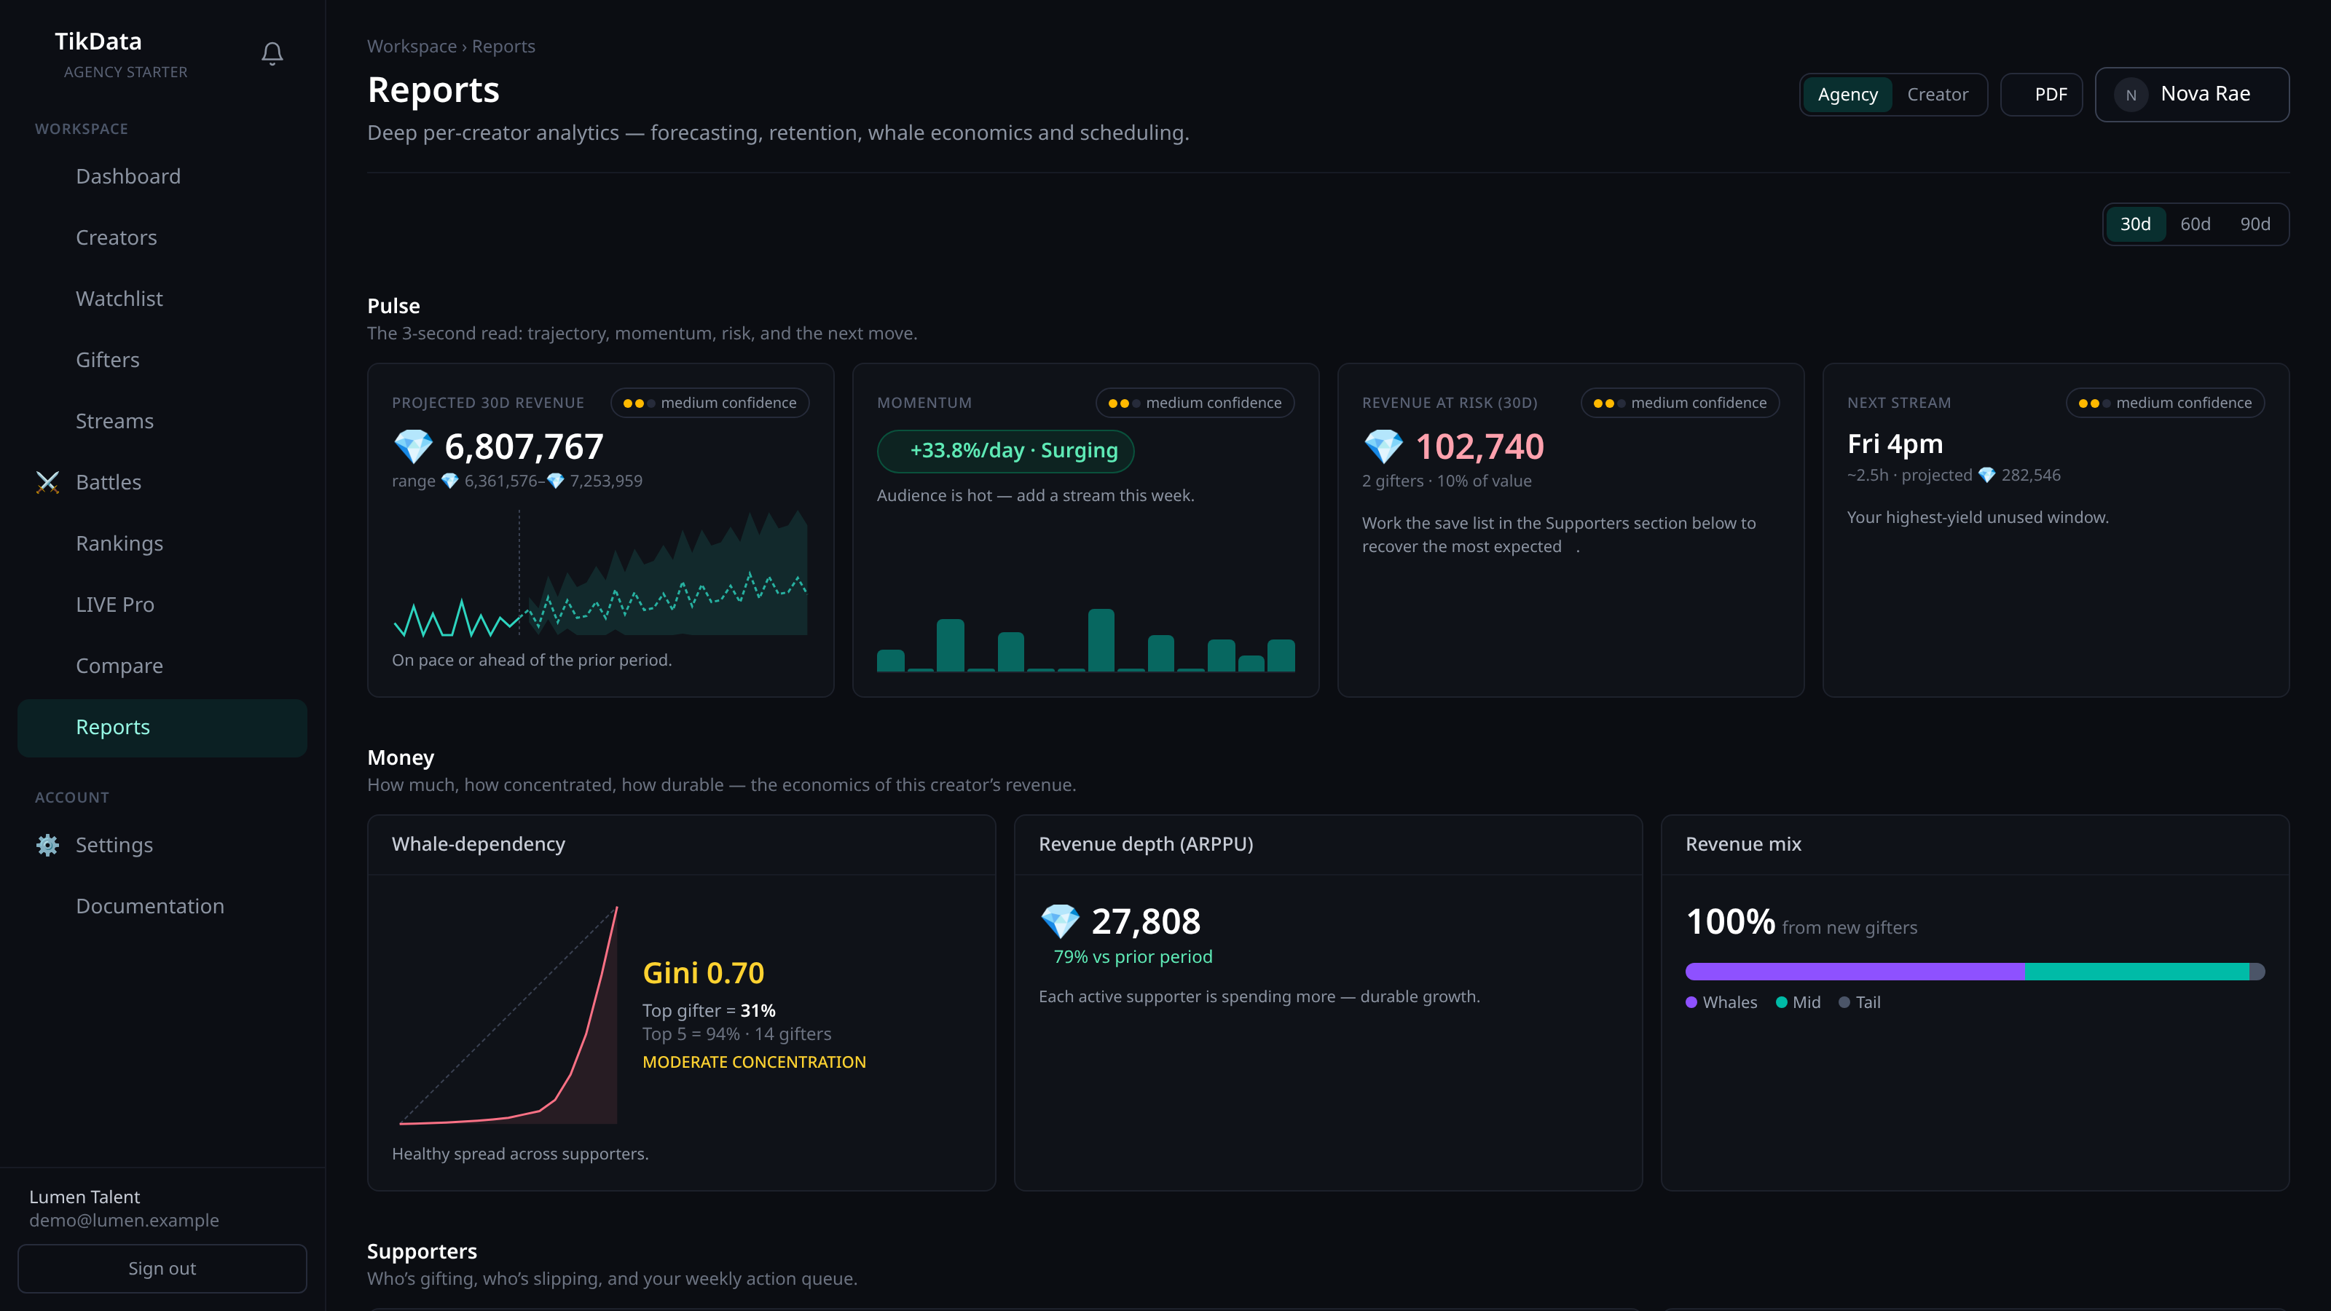This screenshot has height=1311, width=2331.
Task: Click the Battles crossed-swords icon
Action: 47,482
